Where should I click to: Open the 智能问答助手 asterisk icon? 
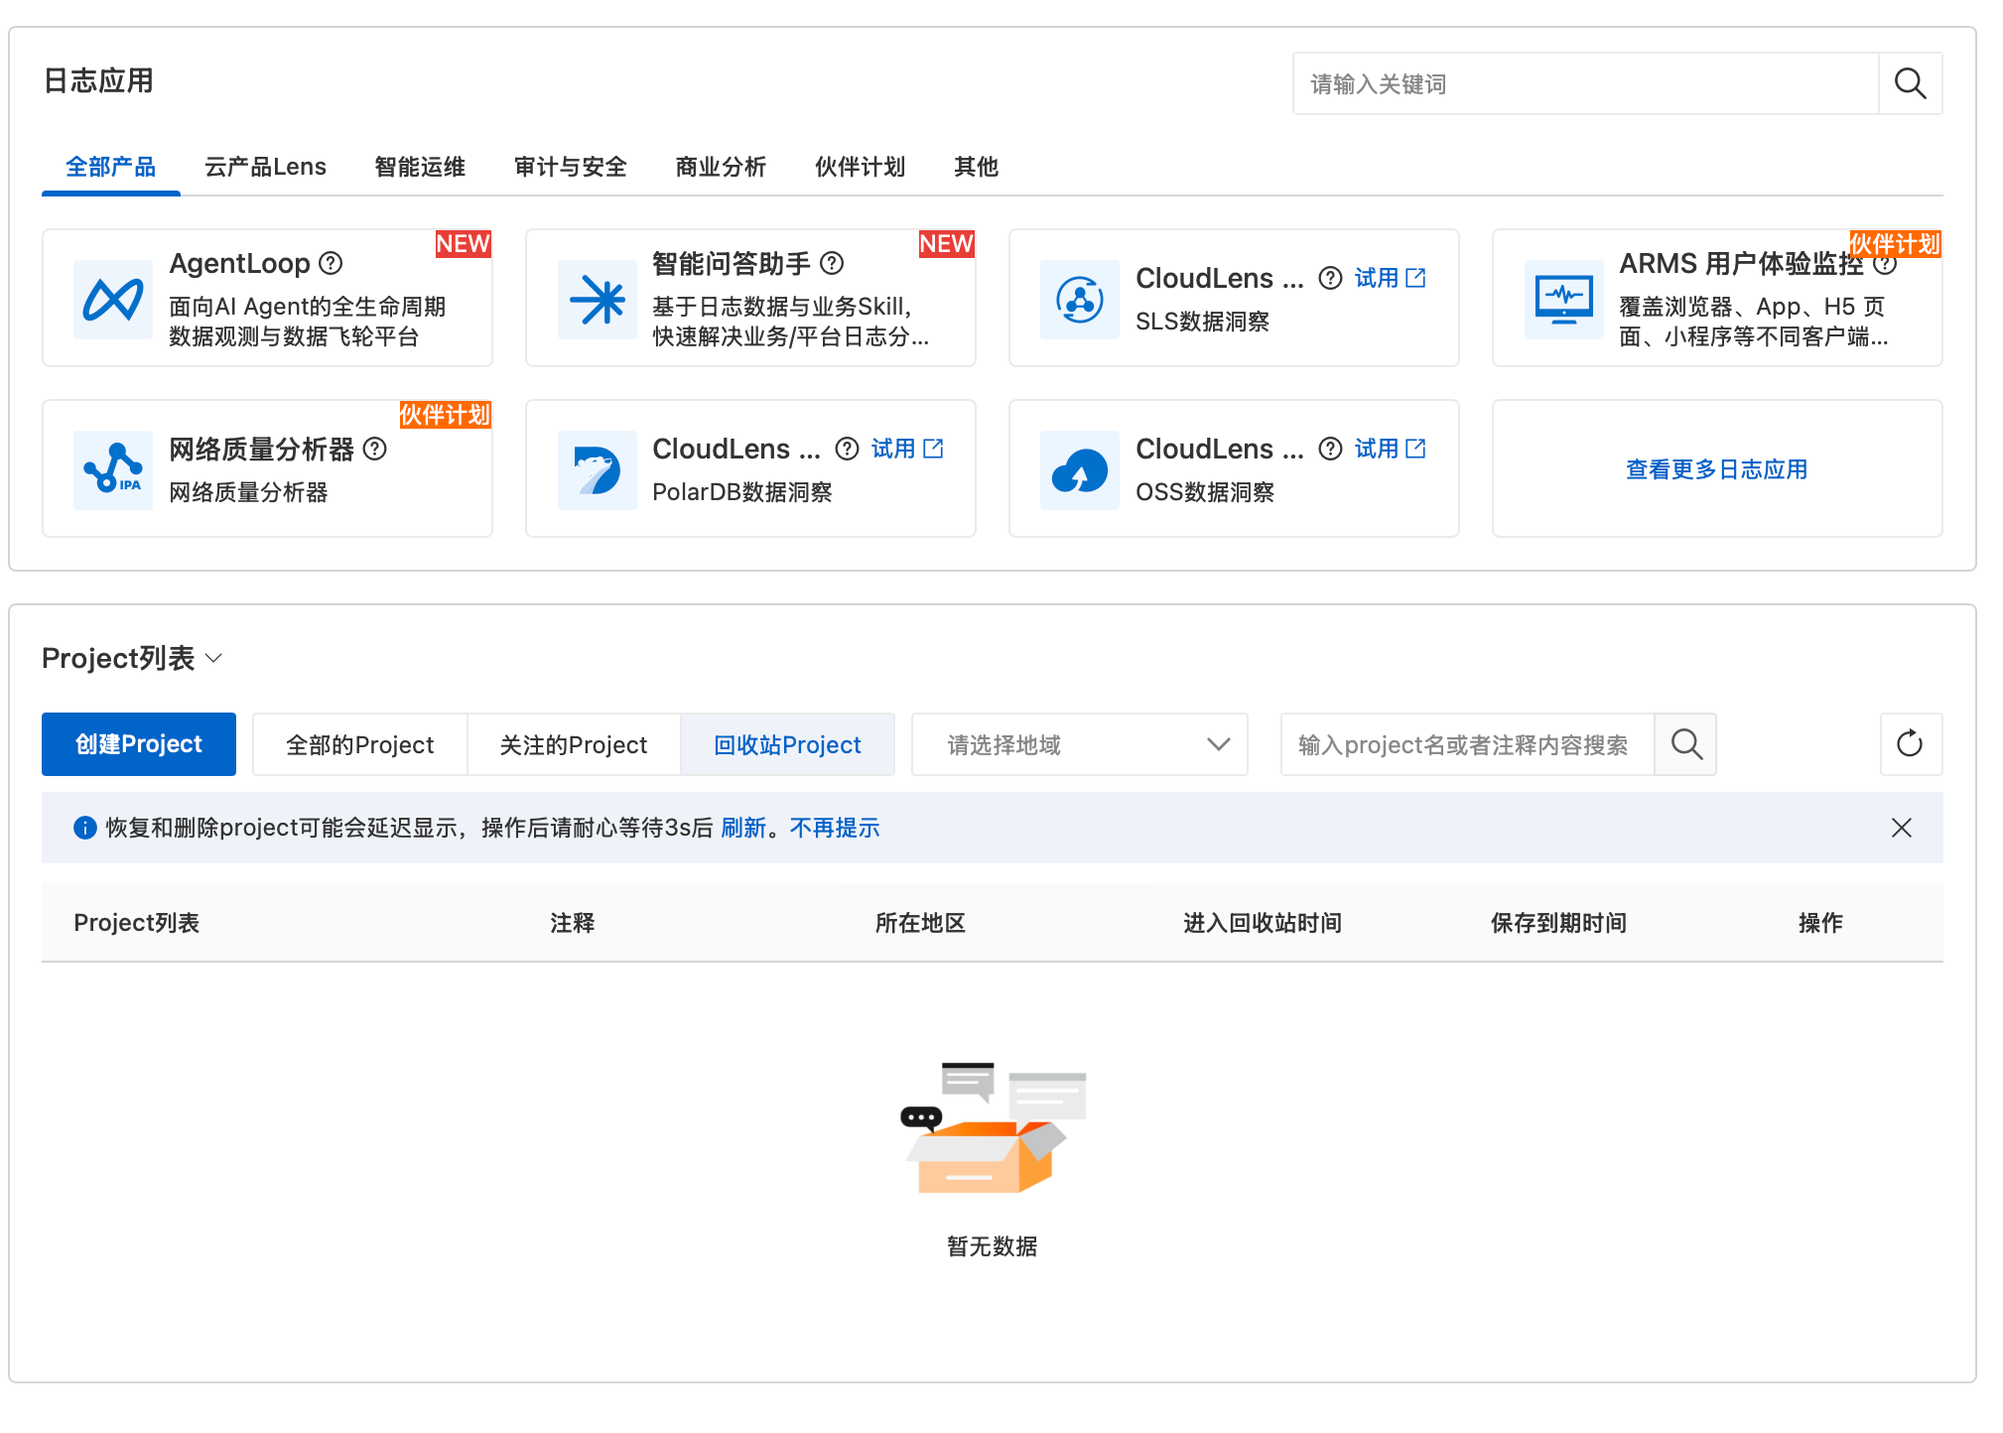(597, 299)
